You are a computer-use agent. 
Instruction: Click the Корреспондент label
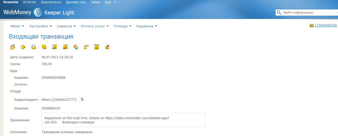pyautogui.click(x=27, y=100)
